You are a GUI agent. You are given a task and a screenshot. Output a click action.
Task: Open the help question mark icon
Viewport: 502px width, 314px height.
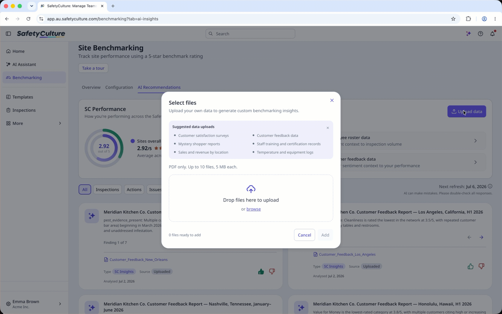click(x=480, y=34)
